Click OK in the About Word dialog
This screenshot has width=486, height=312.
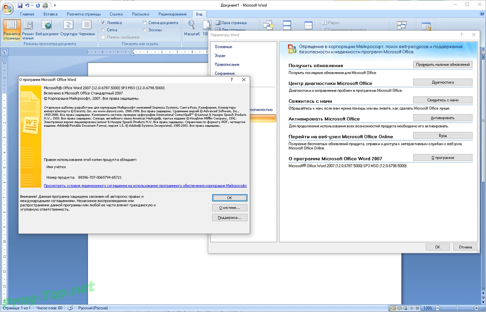[230, 198]
